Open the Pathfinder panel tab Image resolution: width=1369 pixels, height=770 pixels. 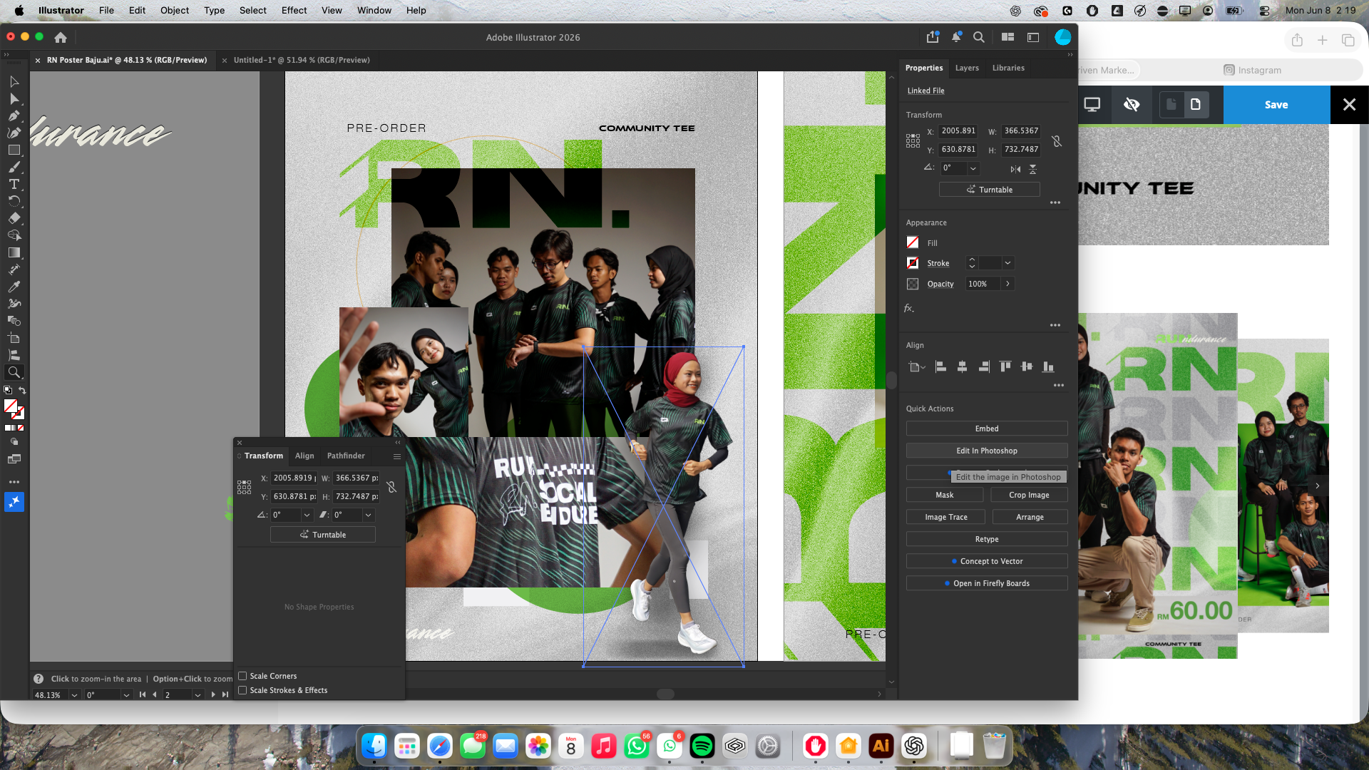click(346, 456)
